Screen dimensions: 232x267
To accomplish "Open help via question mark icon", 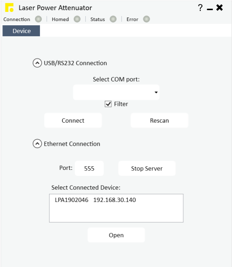I will pos(200,8).
